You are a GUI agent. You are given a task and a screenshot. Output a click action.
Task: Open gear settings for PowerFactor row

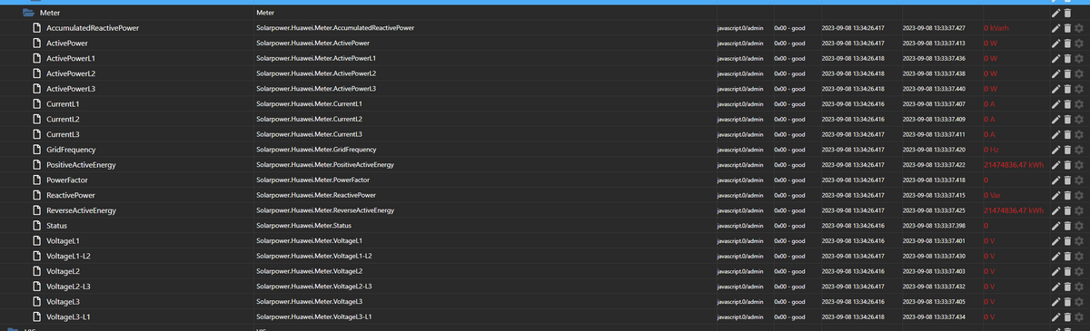coord(1078,180)
